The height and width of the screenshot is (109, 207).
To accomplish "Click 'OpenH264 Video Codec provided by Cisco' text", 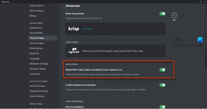I will tap(94, 70).
